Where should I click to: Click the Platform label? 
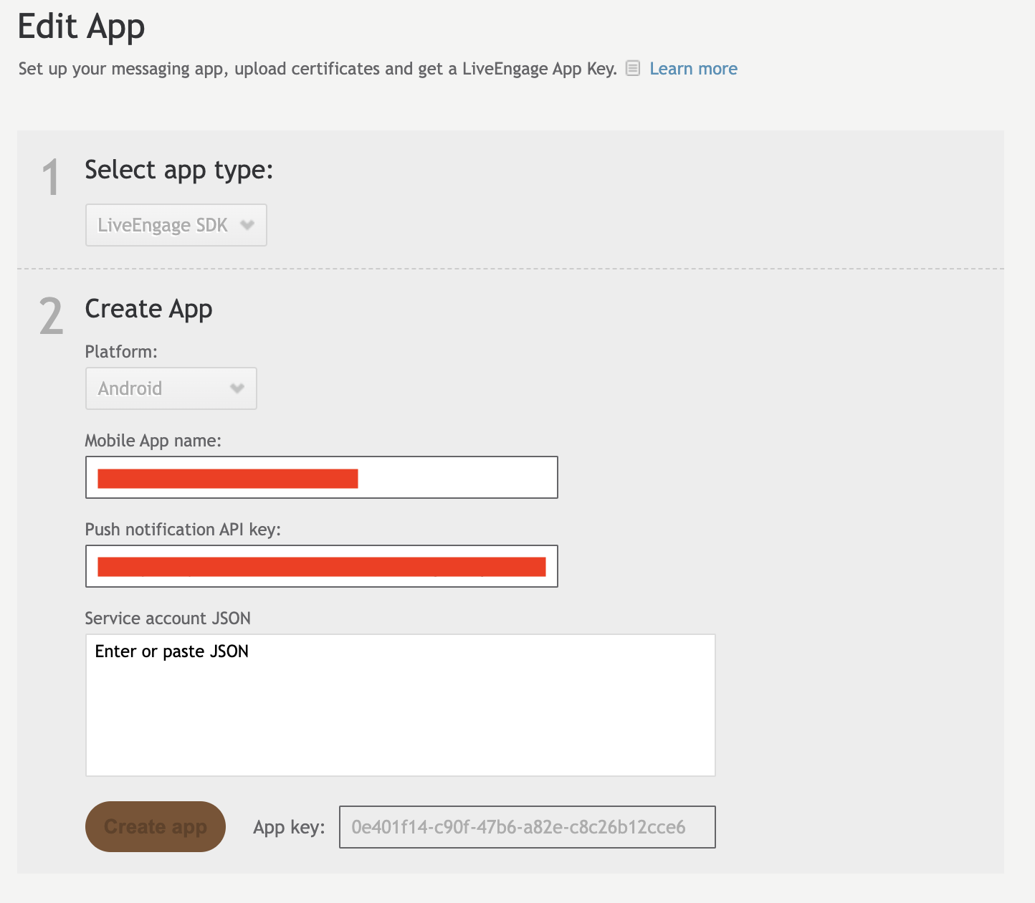click(121, 352)
